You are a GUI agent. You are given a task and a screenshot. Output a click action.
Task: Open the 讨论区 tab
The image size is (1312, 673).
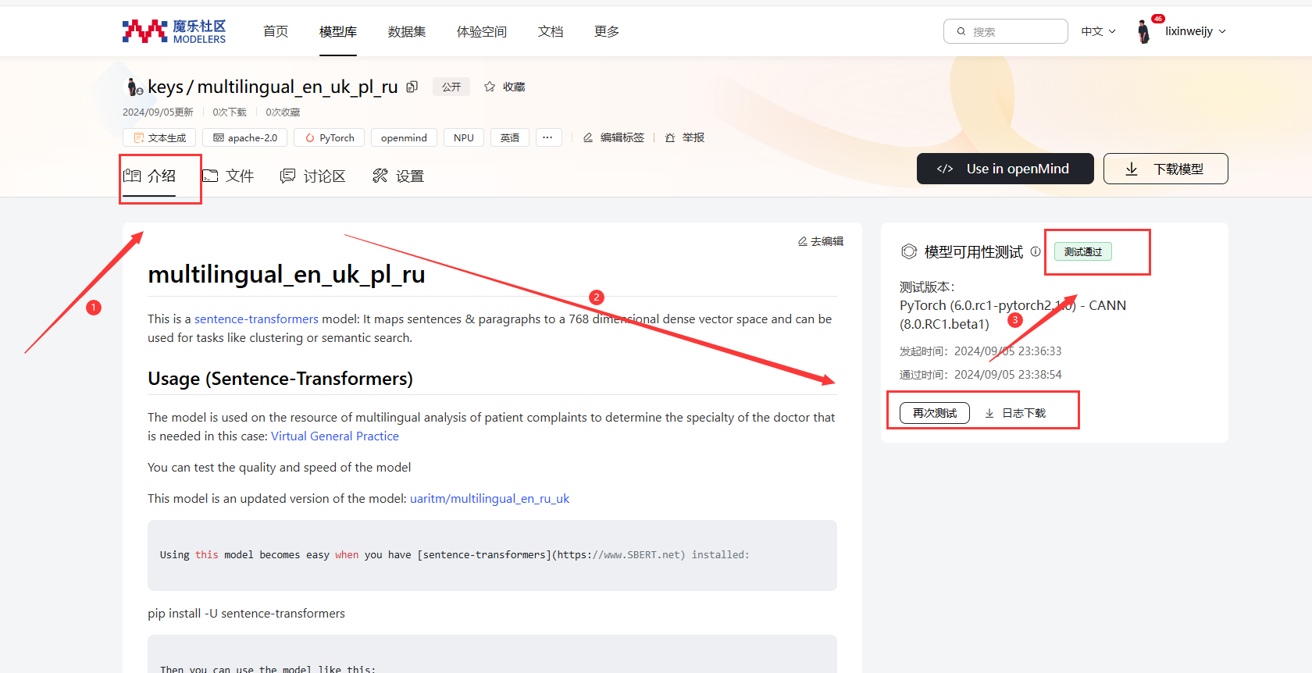tap(313, 176)
